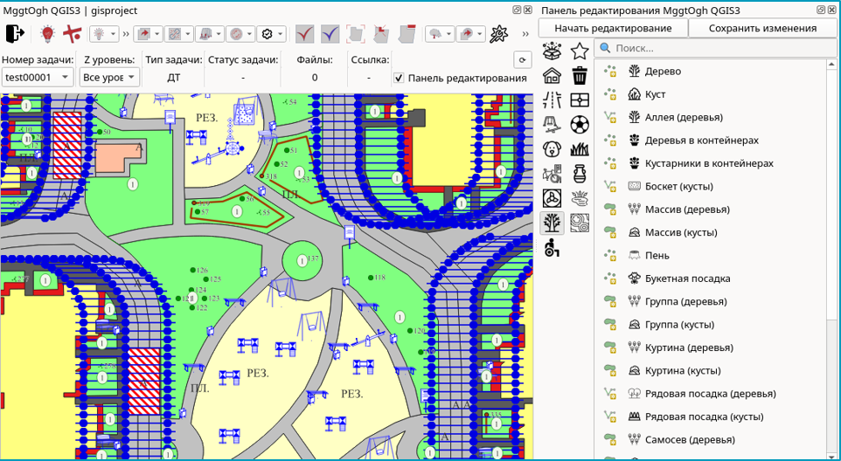
Task: Click the red lightbulb toolbar icon
Action: 48,34
